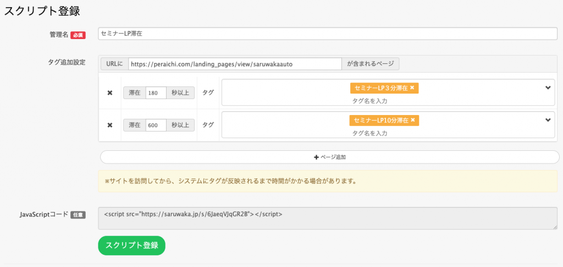Viewport: 563px width, 267px height.
Task: Click the が含まれるページ label
Action: 370,64
